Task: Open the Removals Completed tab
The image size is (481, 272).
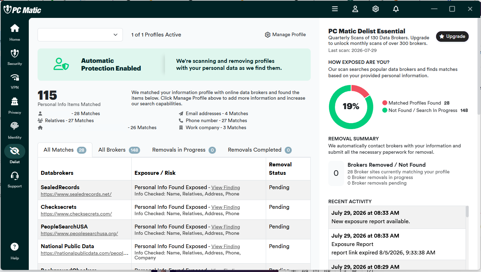Action: click(x=260, y=150)
